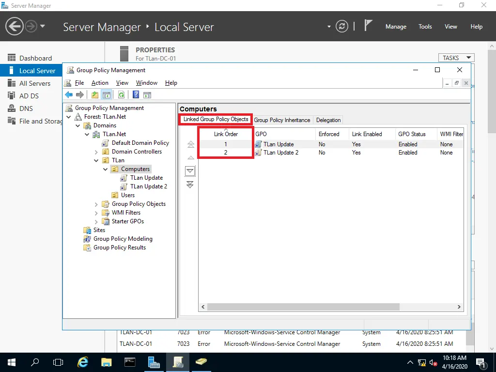This screenshot has height=372, width=496.
Task: Collapse the TLan.Net domain node
Action: point(87,135)
